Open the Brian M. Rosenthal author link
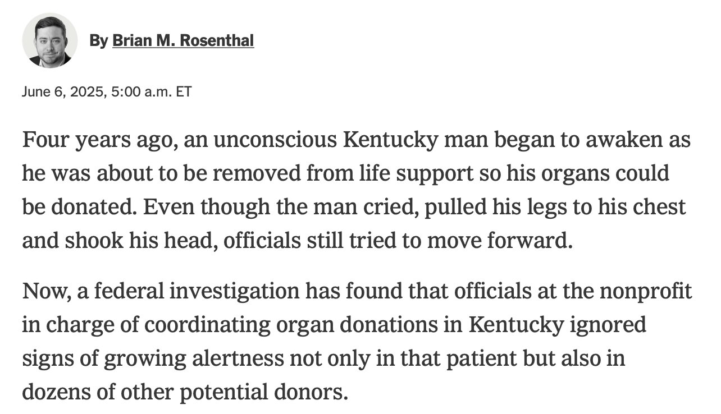Screen dimensions: 721x414 point(183,40)
